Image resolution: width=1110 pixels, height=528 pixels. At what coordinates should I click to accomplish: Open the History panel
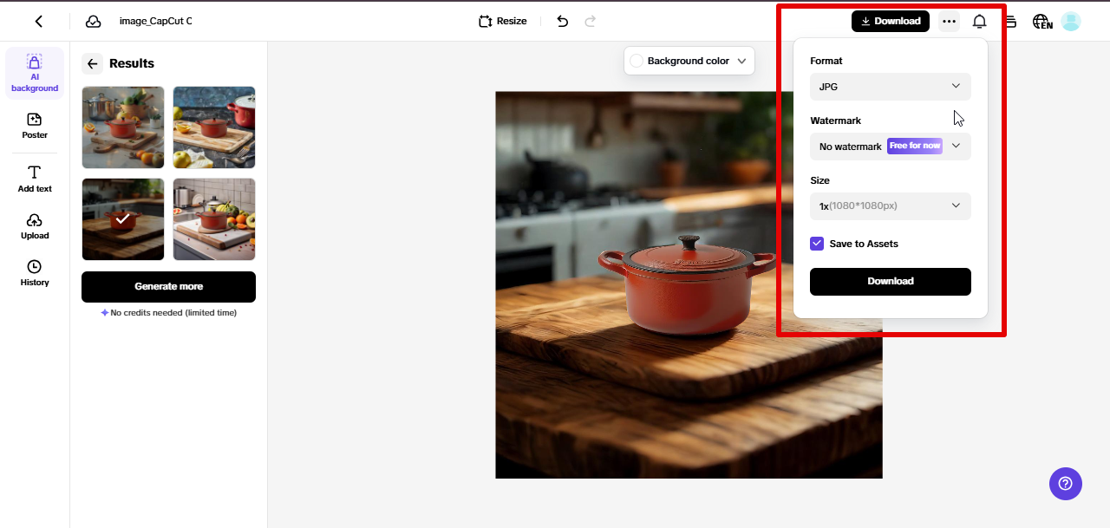click(35, 273)
